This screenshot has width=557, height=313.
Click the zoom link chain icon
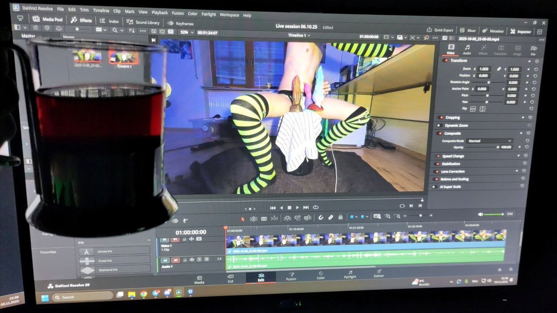tap(499, 69)
